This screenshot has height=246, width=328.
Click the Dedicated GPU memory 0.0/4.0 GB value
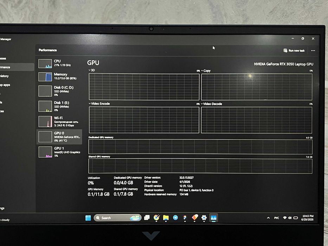click(123, 183)
